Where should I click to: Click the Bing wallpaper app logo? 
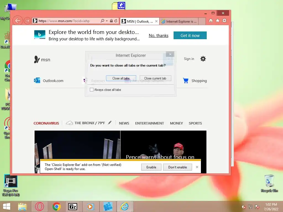click(40, 35)
